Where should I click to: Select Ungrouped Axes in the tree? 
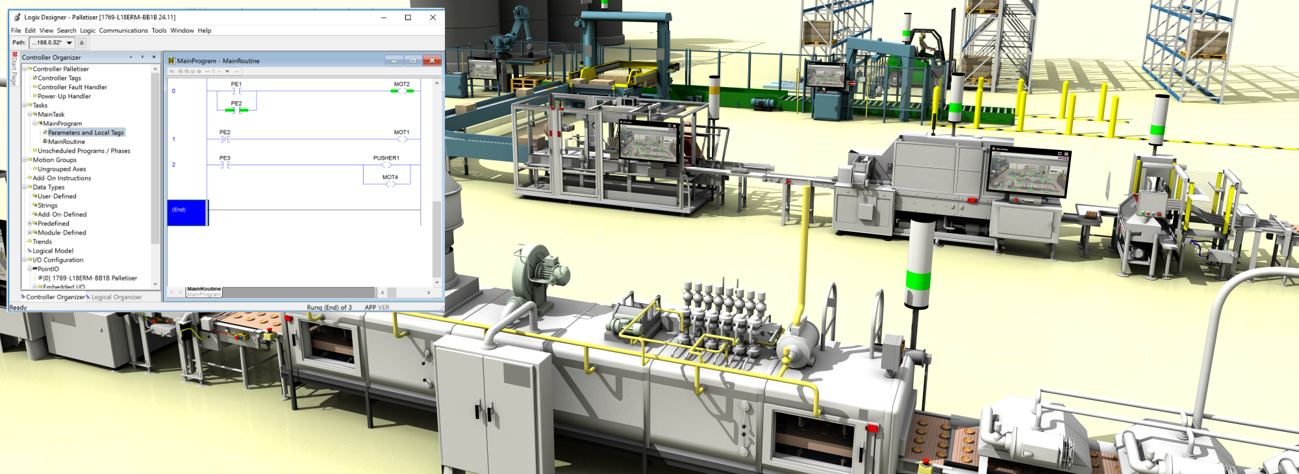62,169
